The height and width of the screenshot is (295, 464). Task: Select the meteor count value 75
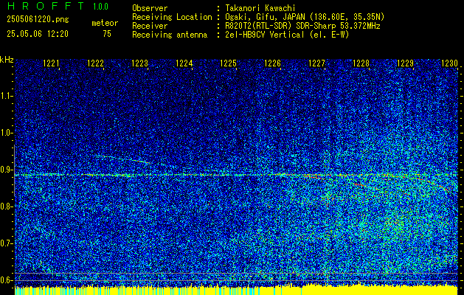pyautogui.click(x=107, y=34)
